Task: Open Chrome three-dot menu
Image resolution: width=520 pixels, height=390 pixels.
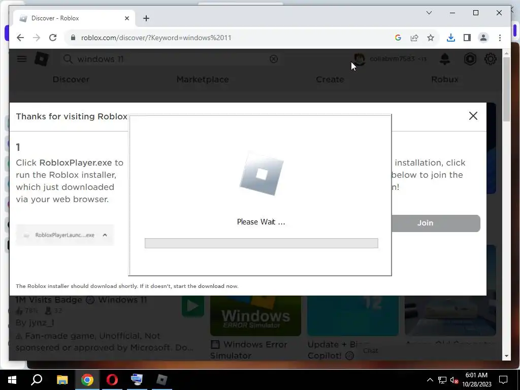Action: 500,38
